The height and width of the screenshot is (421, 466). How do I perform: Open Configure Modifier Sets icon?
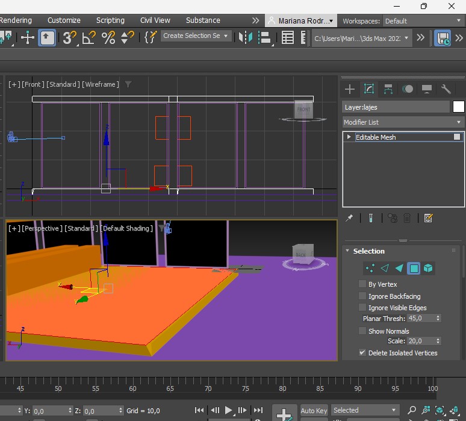[428, 218]
